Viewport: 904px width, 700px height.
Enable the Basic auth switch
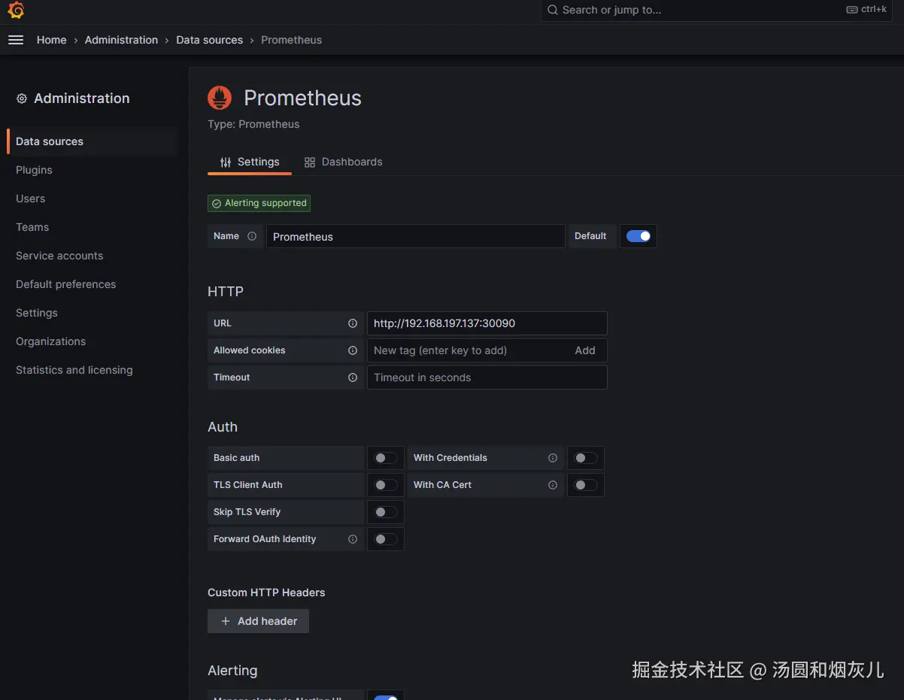point(386,458)
